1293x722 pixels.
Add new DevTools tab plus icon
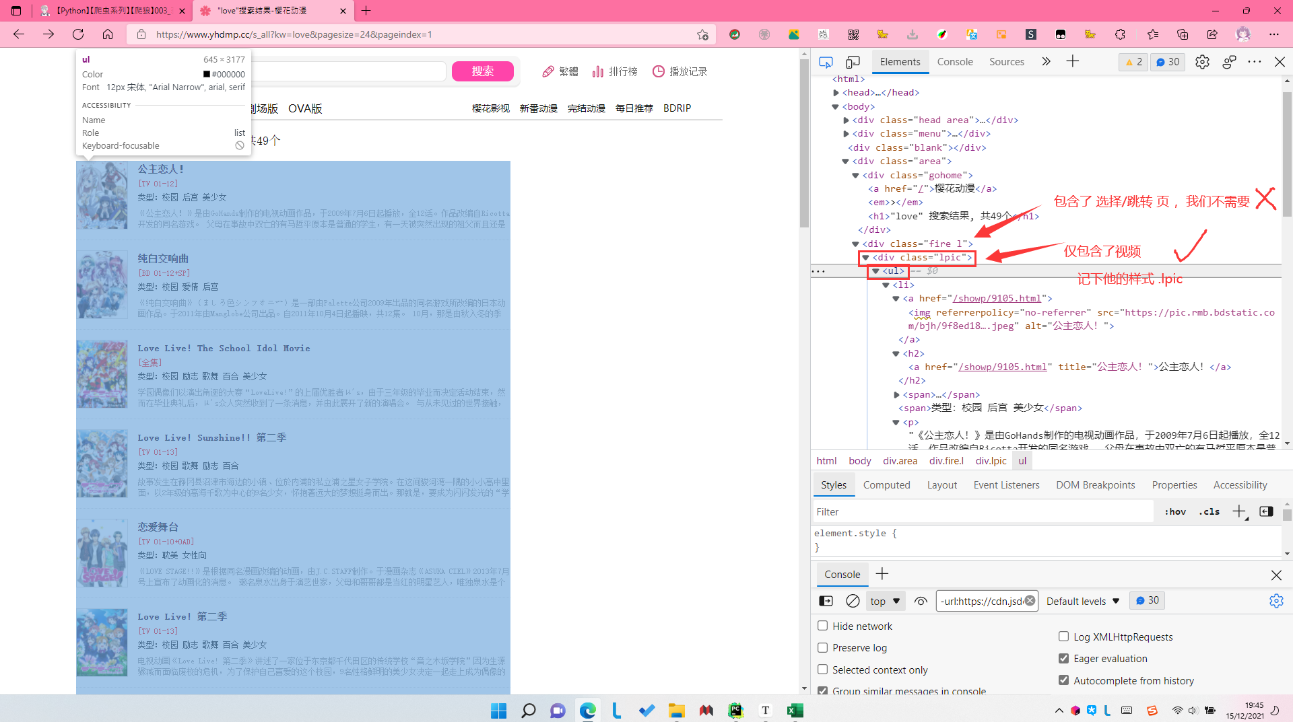click(1073, 61)
